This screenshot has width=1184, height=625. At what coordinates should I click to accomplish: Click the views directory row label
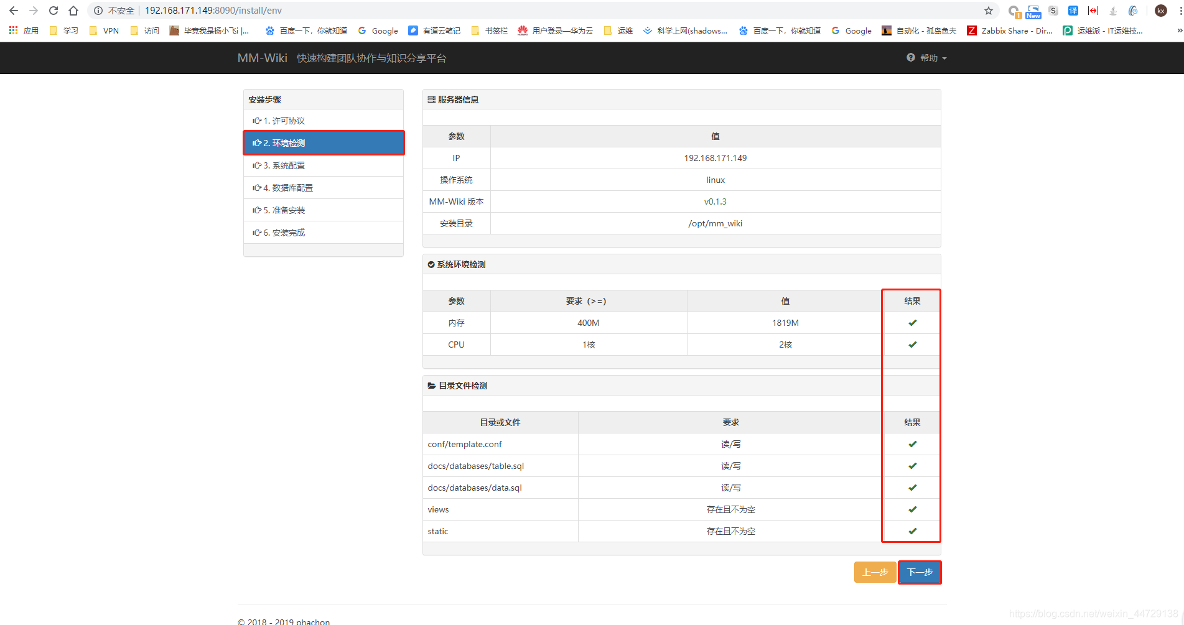[x=438, y=509]
